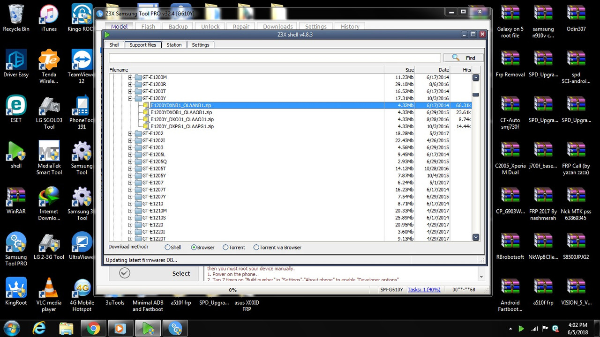Open Odin307 archive on desktop

coord(576,18)
